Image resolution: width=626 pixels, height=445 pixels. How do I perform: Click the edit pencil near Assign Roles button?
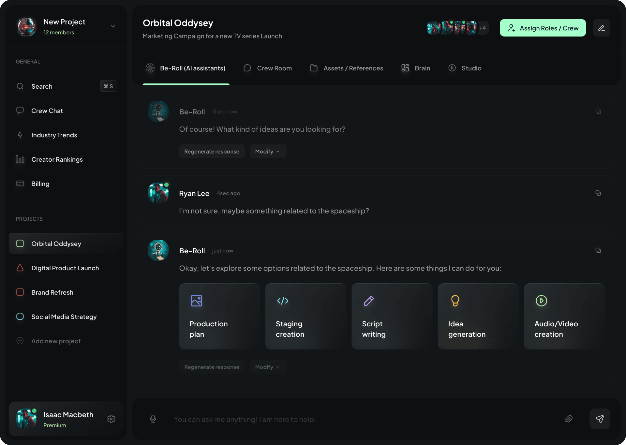(602, 28)
